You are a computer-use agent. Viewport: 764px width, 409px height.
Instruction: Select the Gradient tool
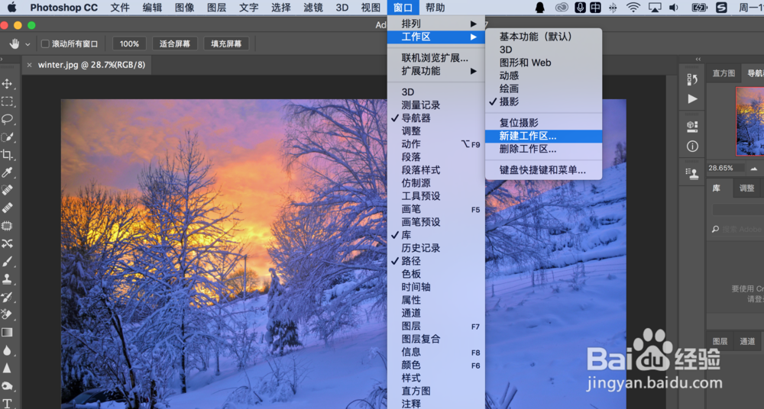point(7,333)
